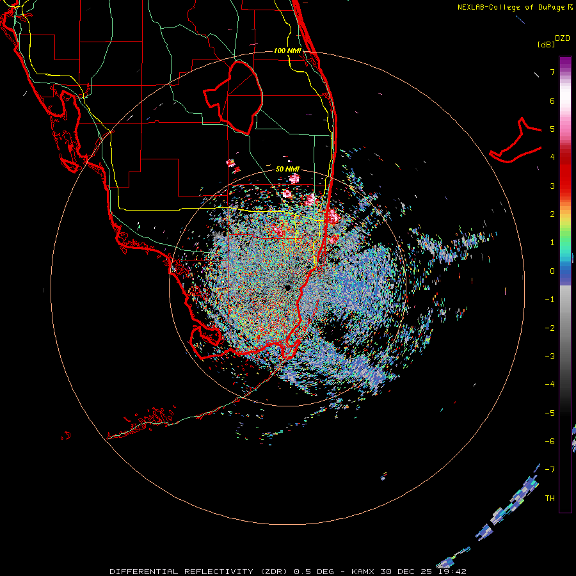The width and height of the screenshot is (576, 576).
Task: Click the 7 value on the color scale
Action: click(552, 72)
